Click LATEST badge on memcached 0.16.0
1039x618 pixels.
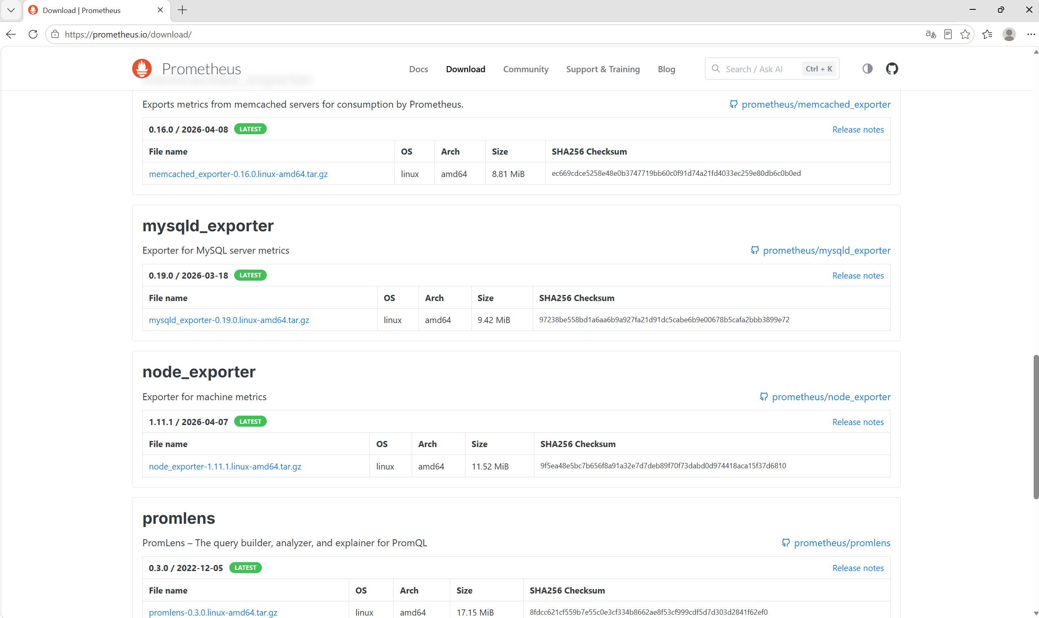click(x=250, y=129)
